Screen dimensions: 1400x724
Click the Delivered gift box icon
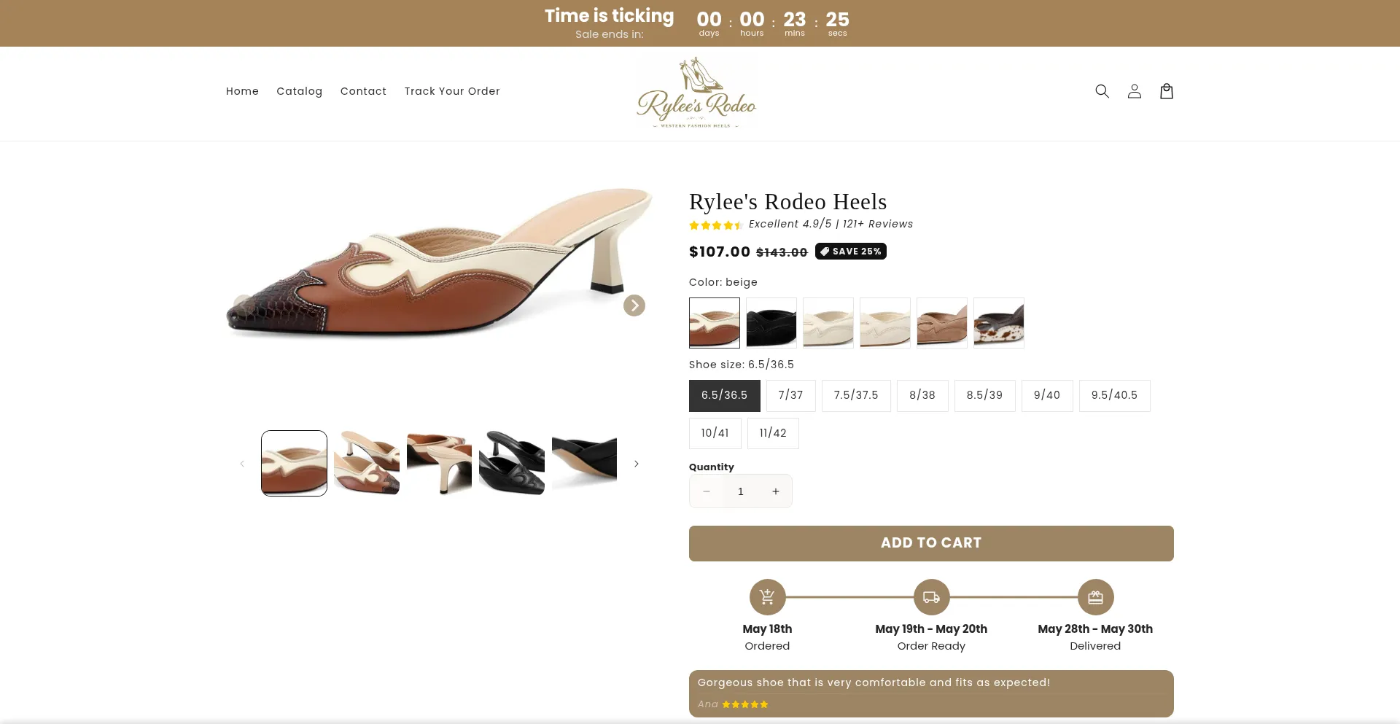(1095, 597)
